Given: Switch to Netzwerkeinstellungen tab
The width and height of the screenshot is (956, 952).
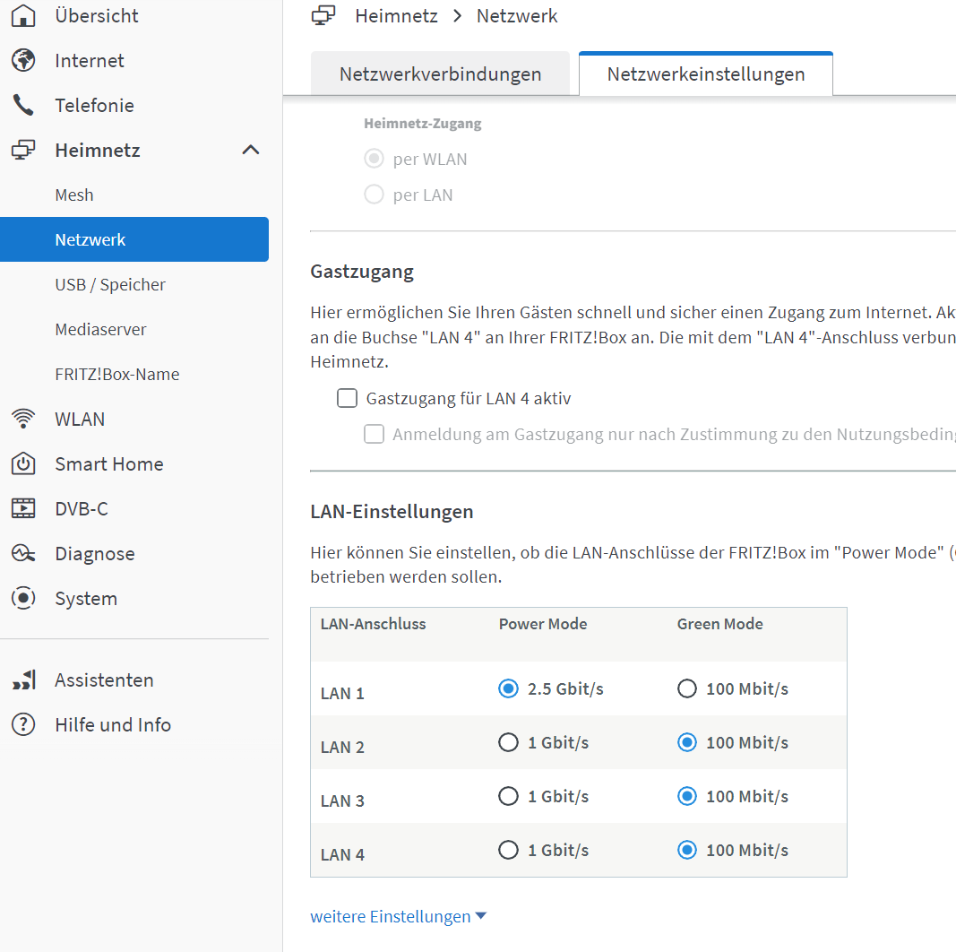Looking at the screenshot, I should point(706,74).
